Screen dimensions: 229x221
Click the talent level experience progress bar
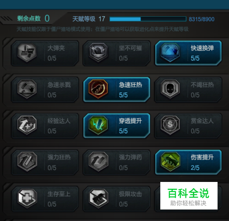[148, 19]
